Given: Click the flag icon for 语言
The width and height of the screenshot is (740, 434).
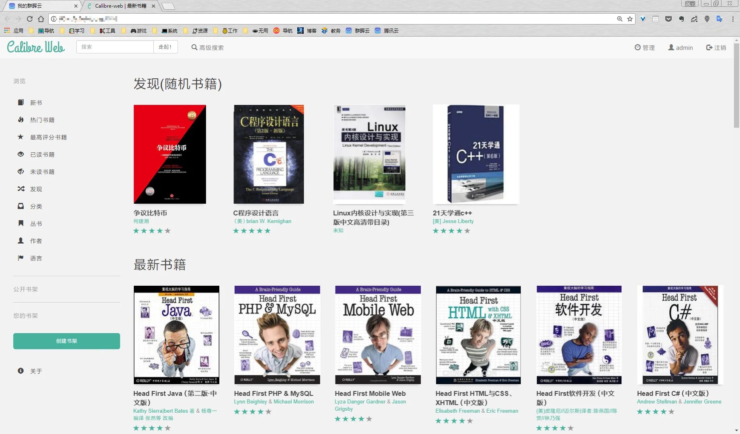Looking at the screenshot, I should pos(21,258).
